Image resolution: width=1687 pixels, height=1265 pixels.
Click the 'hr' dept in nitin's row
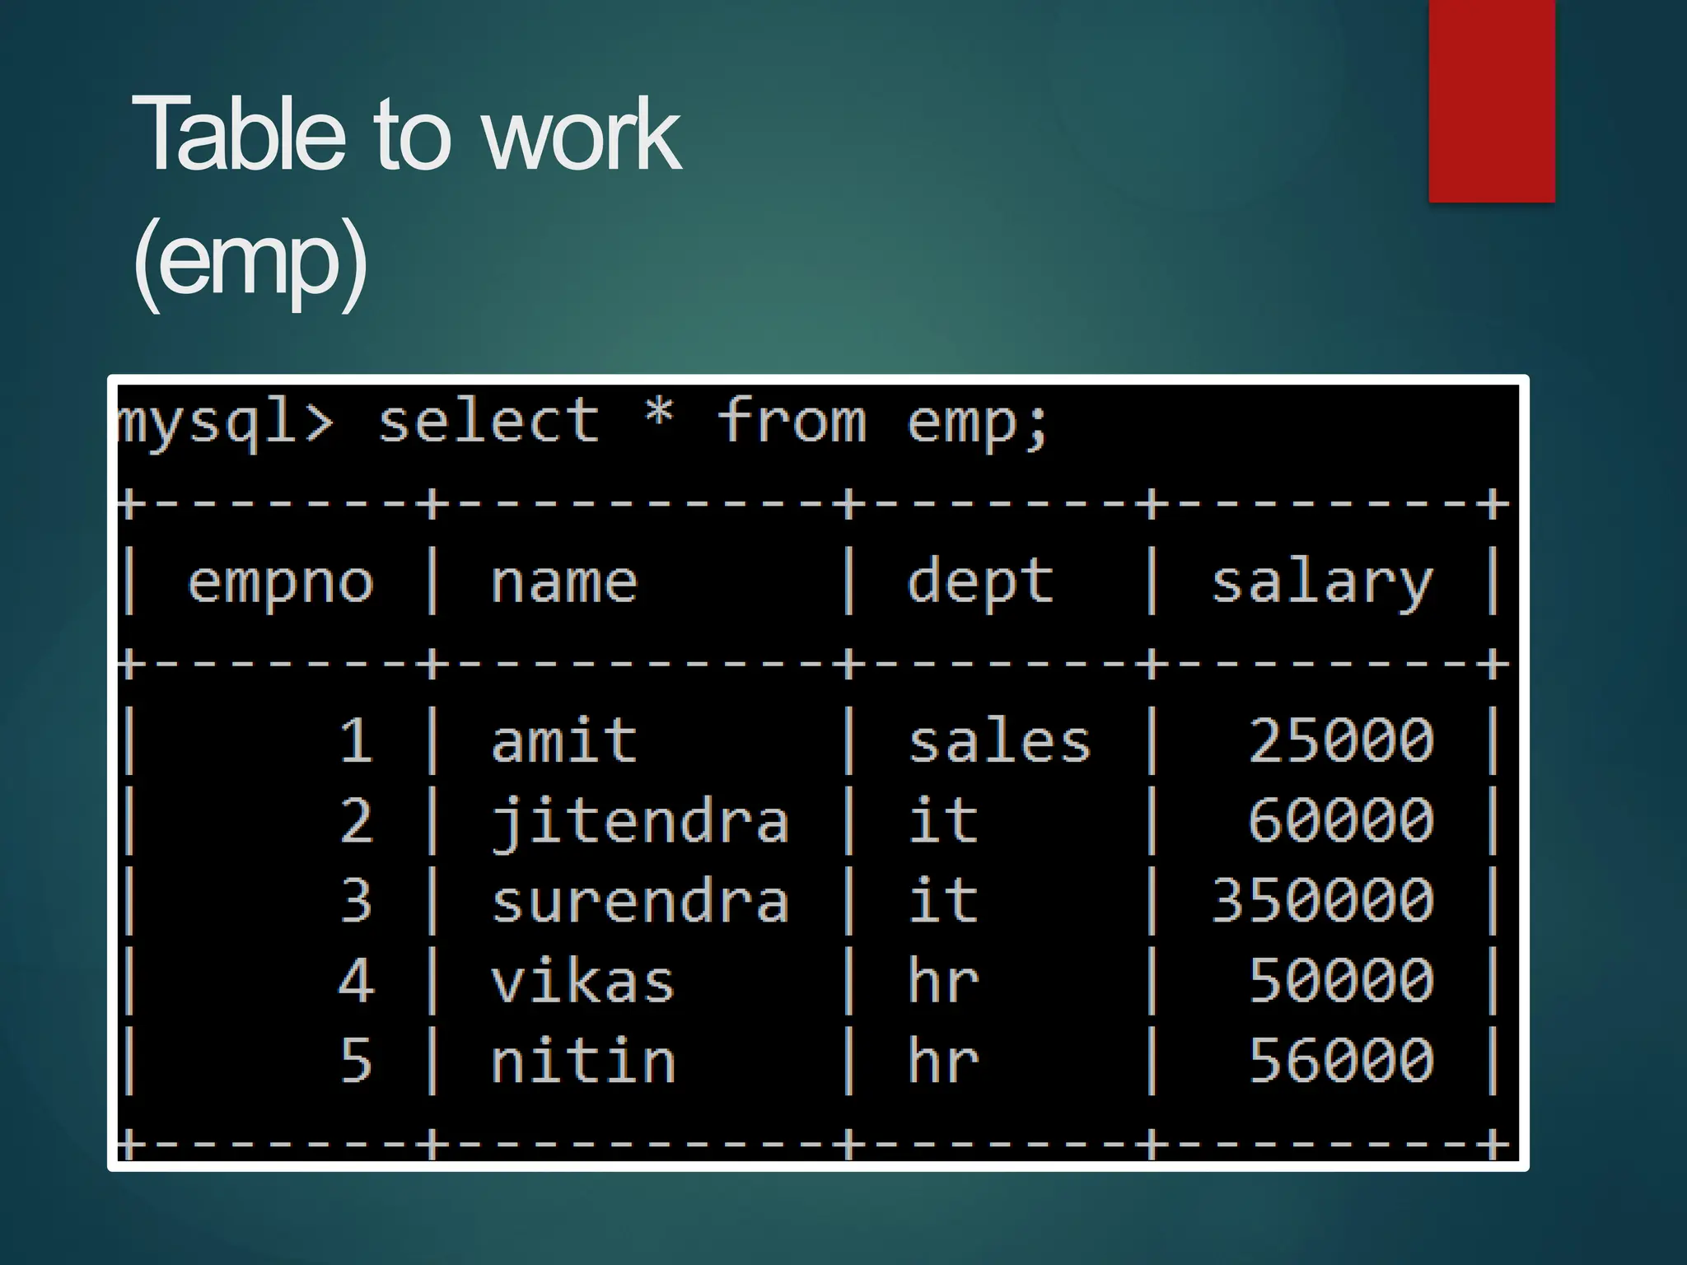944,1059
